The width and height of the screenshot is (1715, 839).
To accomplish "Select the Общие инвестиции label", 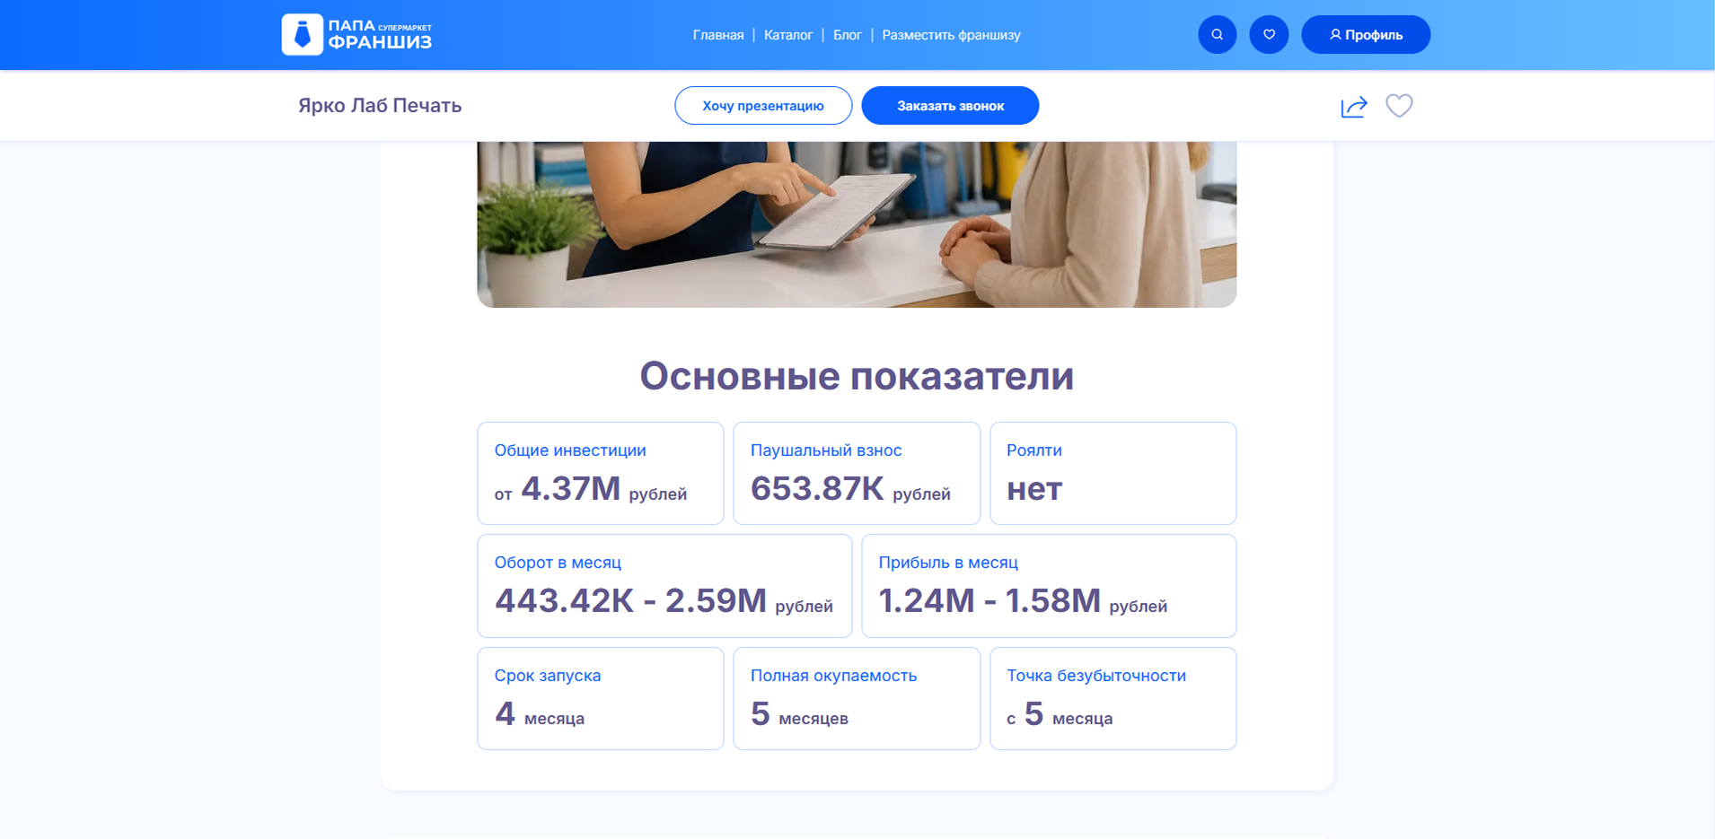I will (x=570, y=450).
